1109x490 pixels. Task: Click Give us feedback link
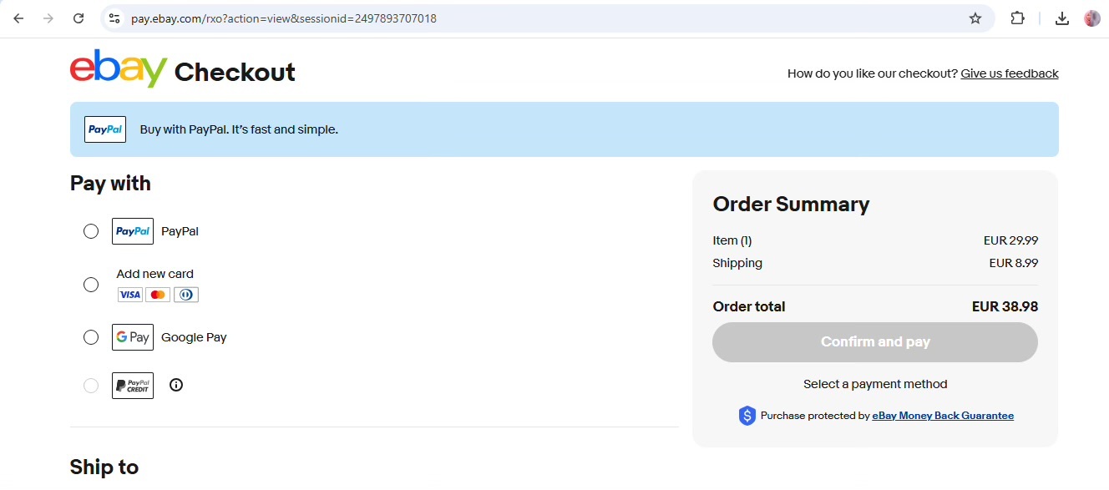[x=1010, y=73]
